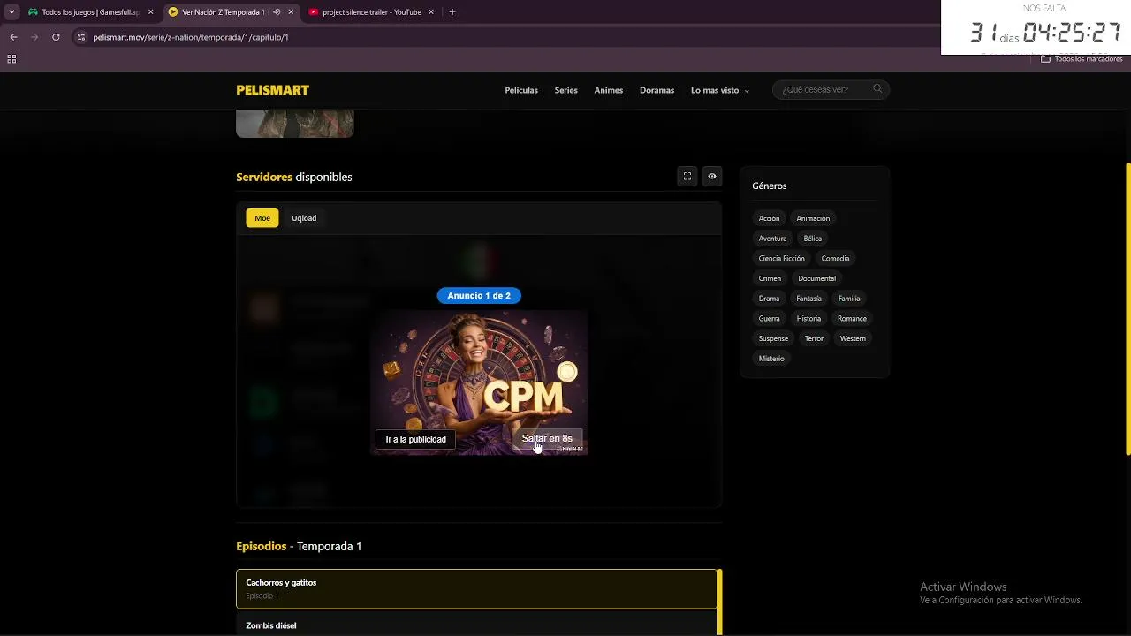
Task: Close the Gamesfull 'Todos los juegos' tab
Action: pyautogui.click(x=150, y=12)
